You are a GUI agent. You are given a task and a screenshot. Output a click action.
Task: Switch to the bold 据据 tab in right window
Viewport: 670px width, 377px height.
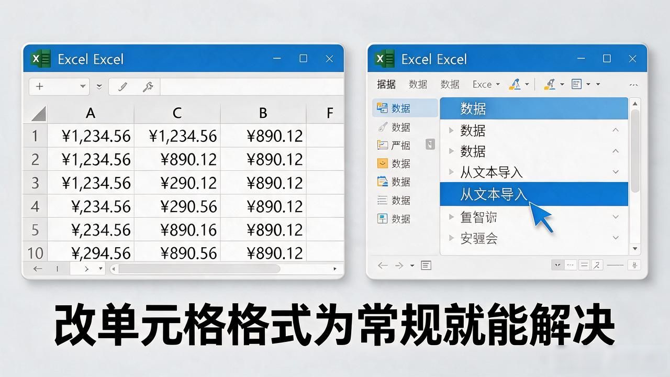[x=386, y=84]
